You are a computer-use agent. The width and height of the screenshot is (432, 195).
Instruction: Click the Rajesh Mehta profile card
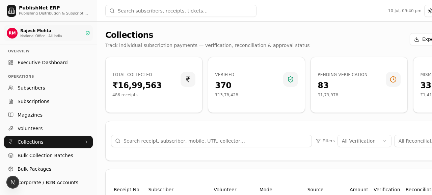(48, 33)
